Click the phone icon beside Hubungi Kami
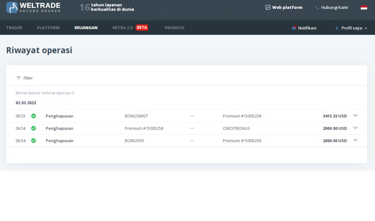Image resolution: width=375 pixels, height=221 pixels. (317, 7)
